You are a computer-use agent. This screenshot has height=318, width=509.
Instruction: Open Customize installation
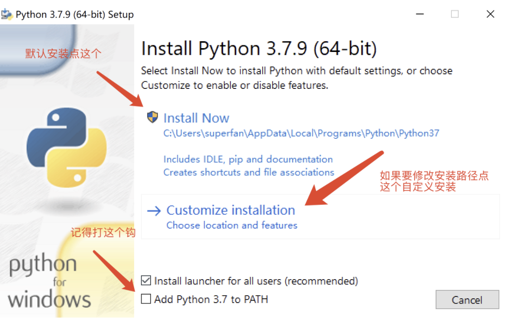coord(231,210)
